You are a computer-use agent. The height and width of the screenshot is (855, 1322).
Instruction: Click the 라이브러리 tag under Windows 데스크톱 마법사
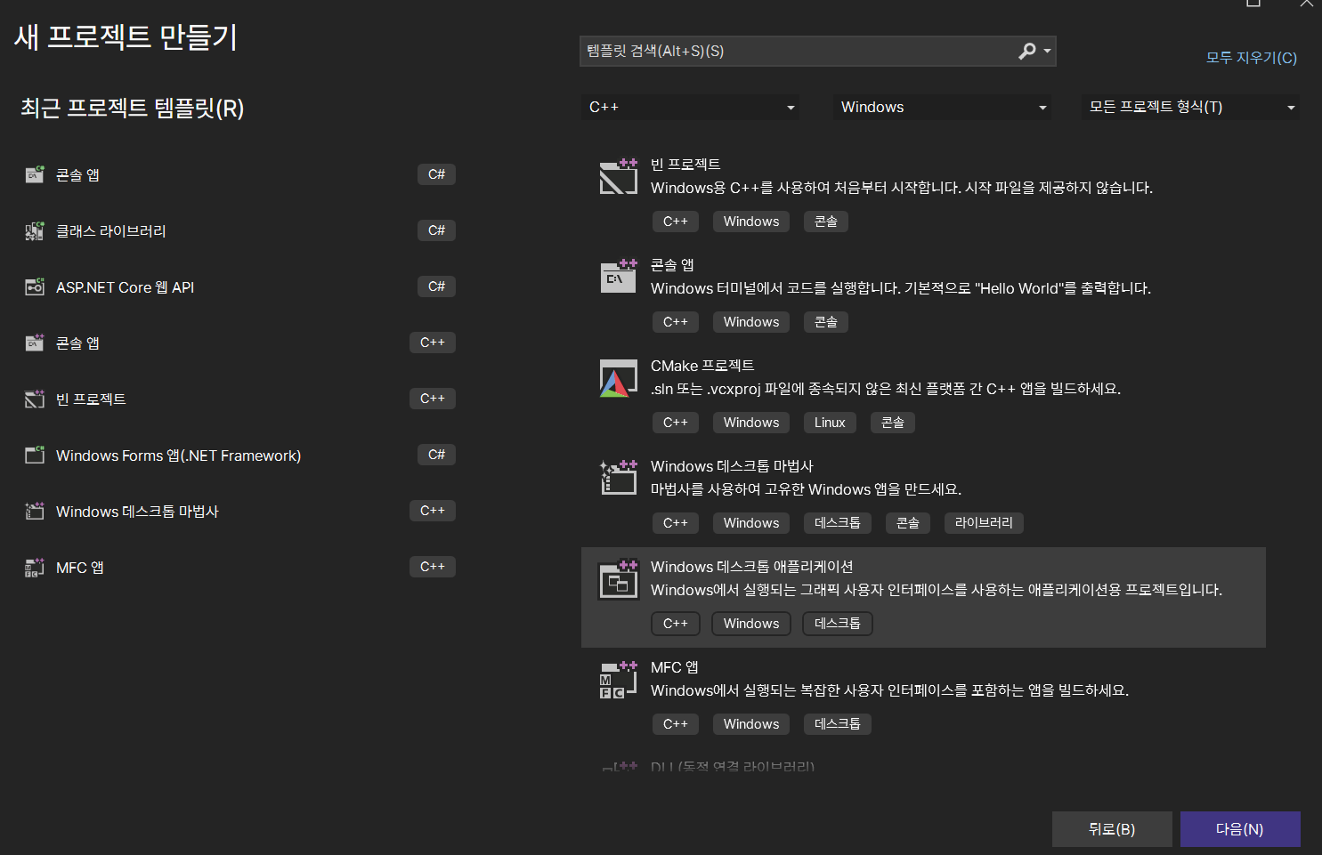click(984, 523)
